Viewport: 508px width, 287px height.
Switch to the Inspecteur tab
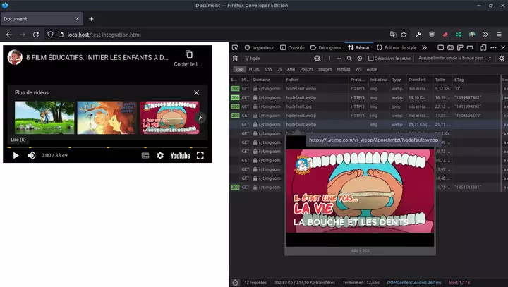coord(259,48)
